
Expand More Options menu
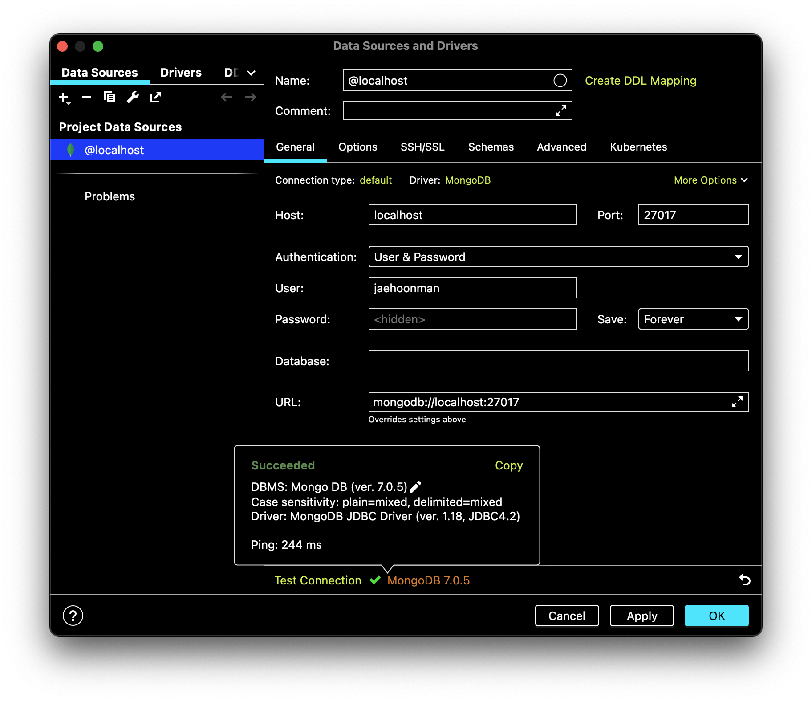click(710, 180)
